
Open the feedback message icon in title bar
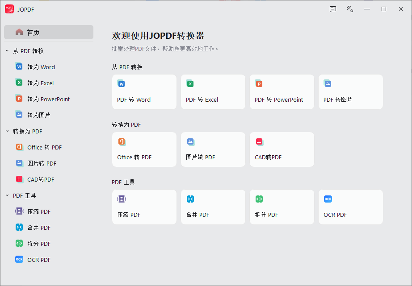333,9
